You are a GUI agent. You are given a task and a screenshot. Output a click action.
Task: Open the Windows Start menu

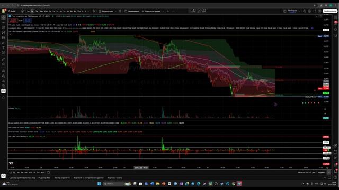(99, 184)
